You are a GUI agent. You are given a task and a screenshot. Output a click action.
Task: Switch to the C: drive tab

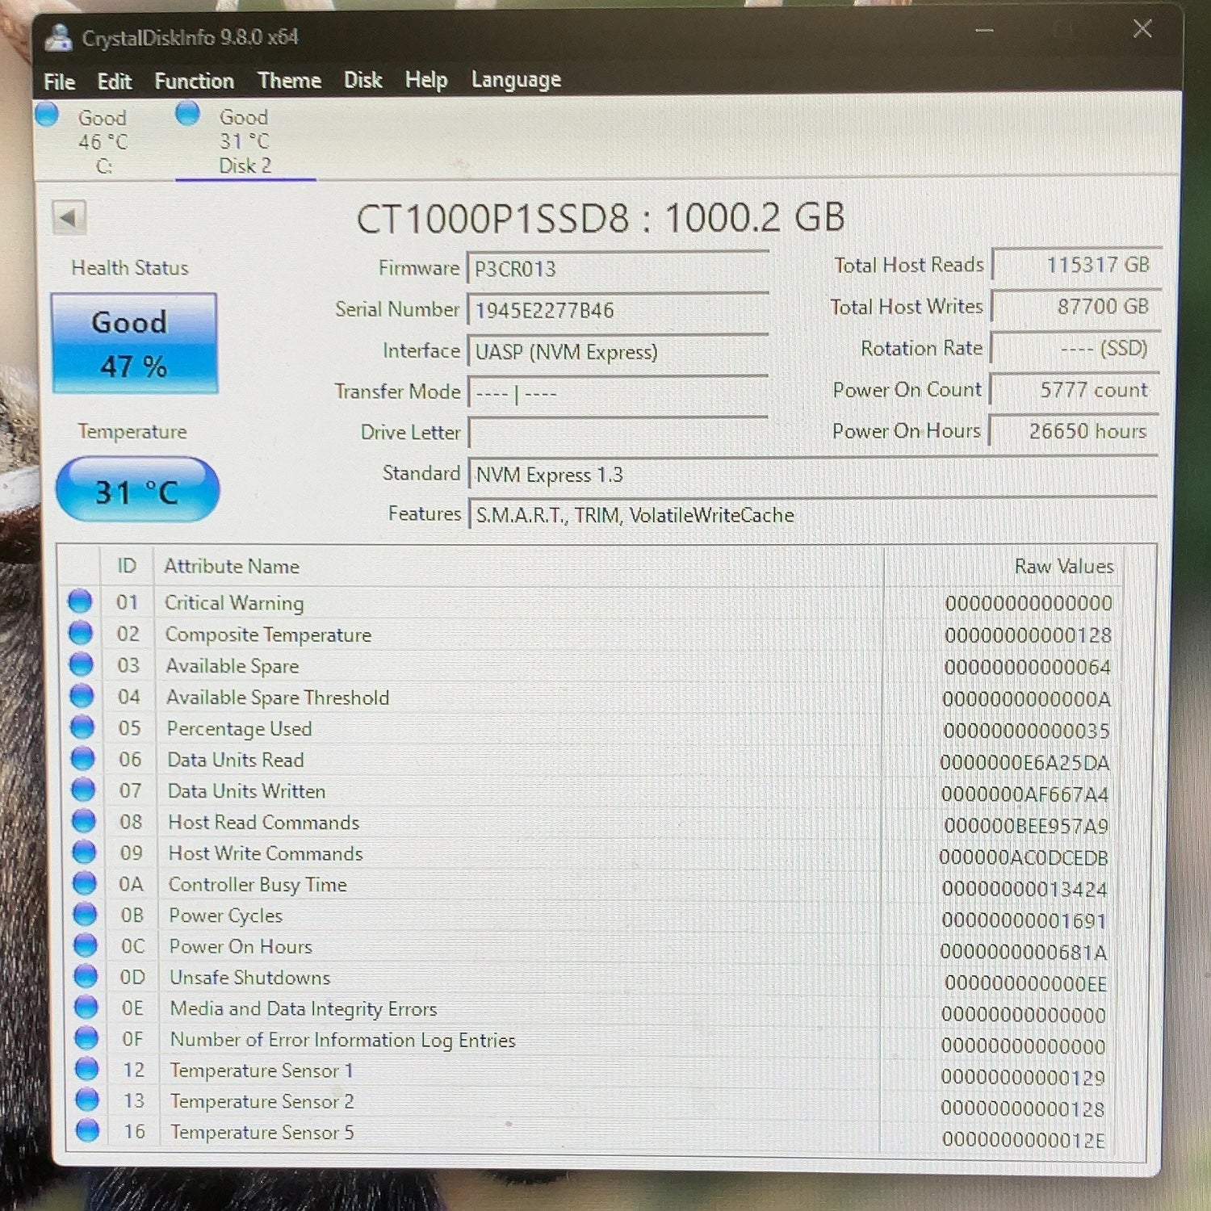pos(103,141)
